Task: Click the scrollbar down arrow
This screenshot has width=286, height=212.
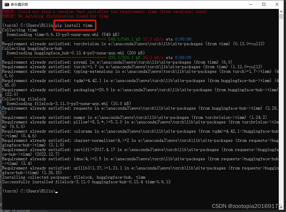Action: (x=281, y=207)
